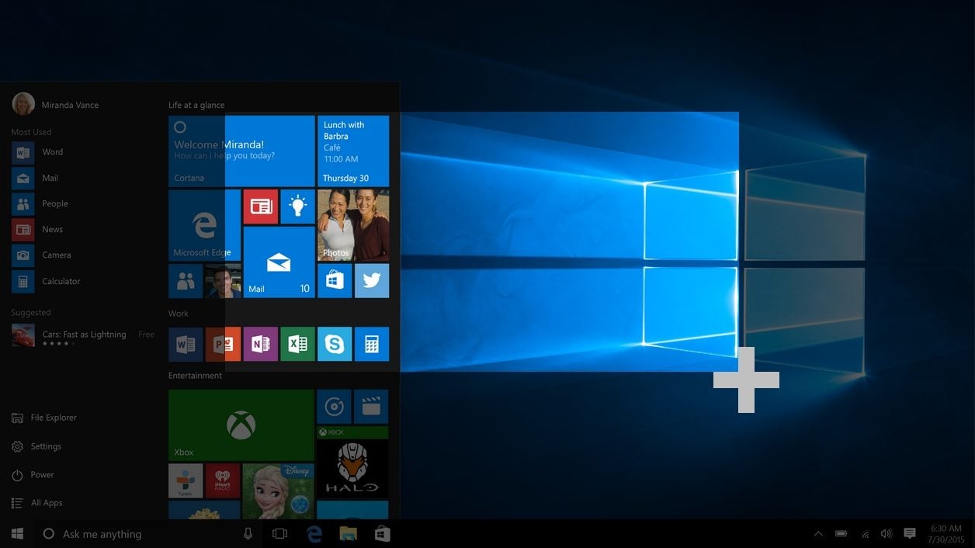Screen dimensions: 975x548
Task: Open Mail from the Most Used list
Action: point(35,178)
